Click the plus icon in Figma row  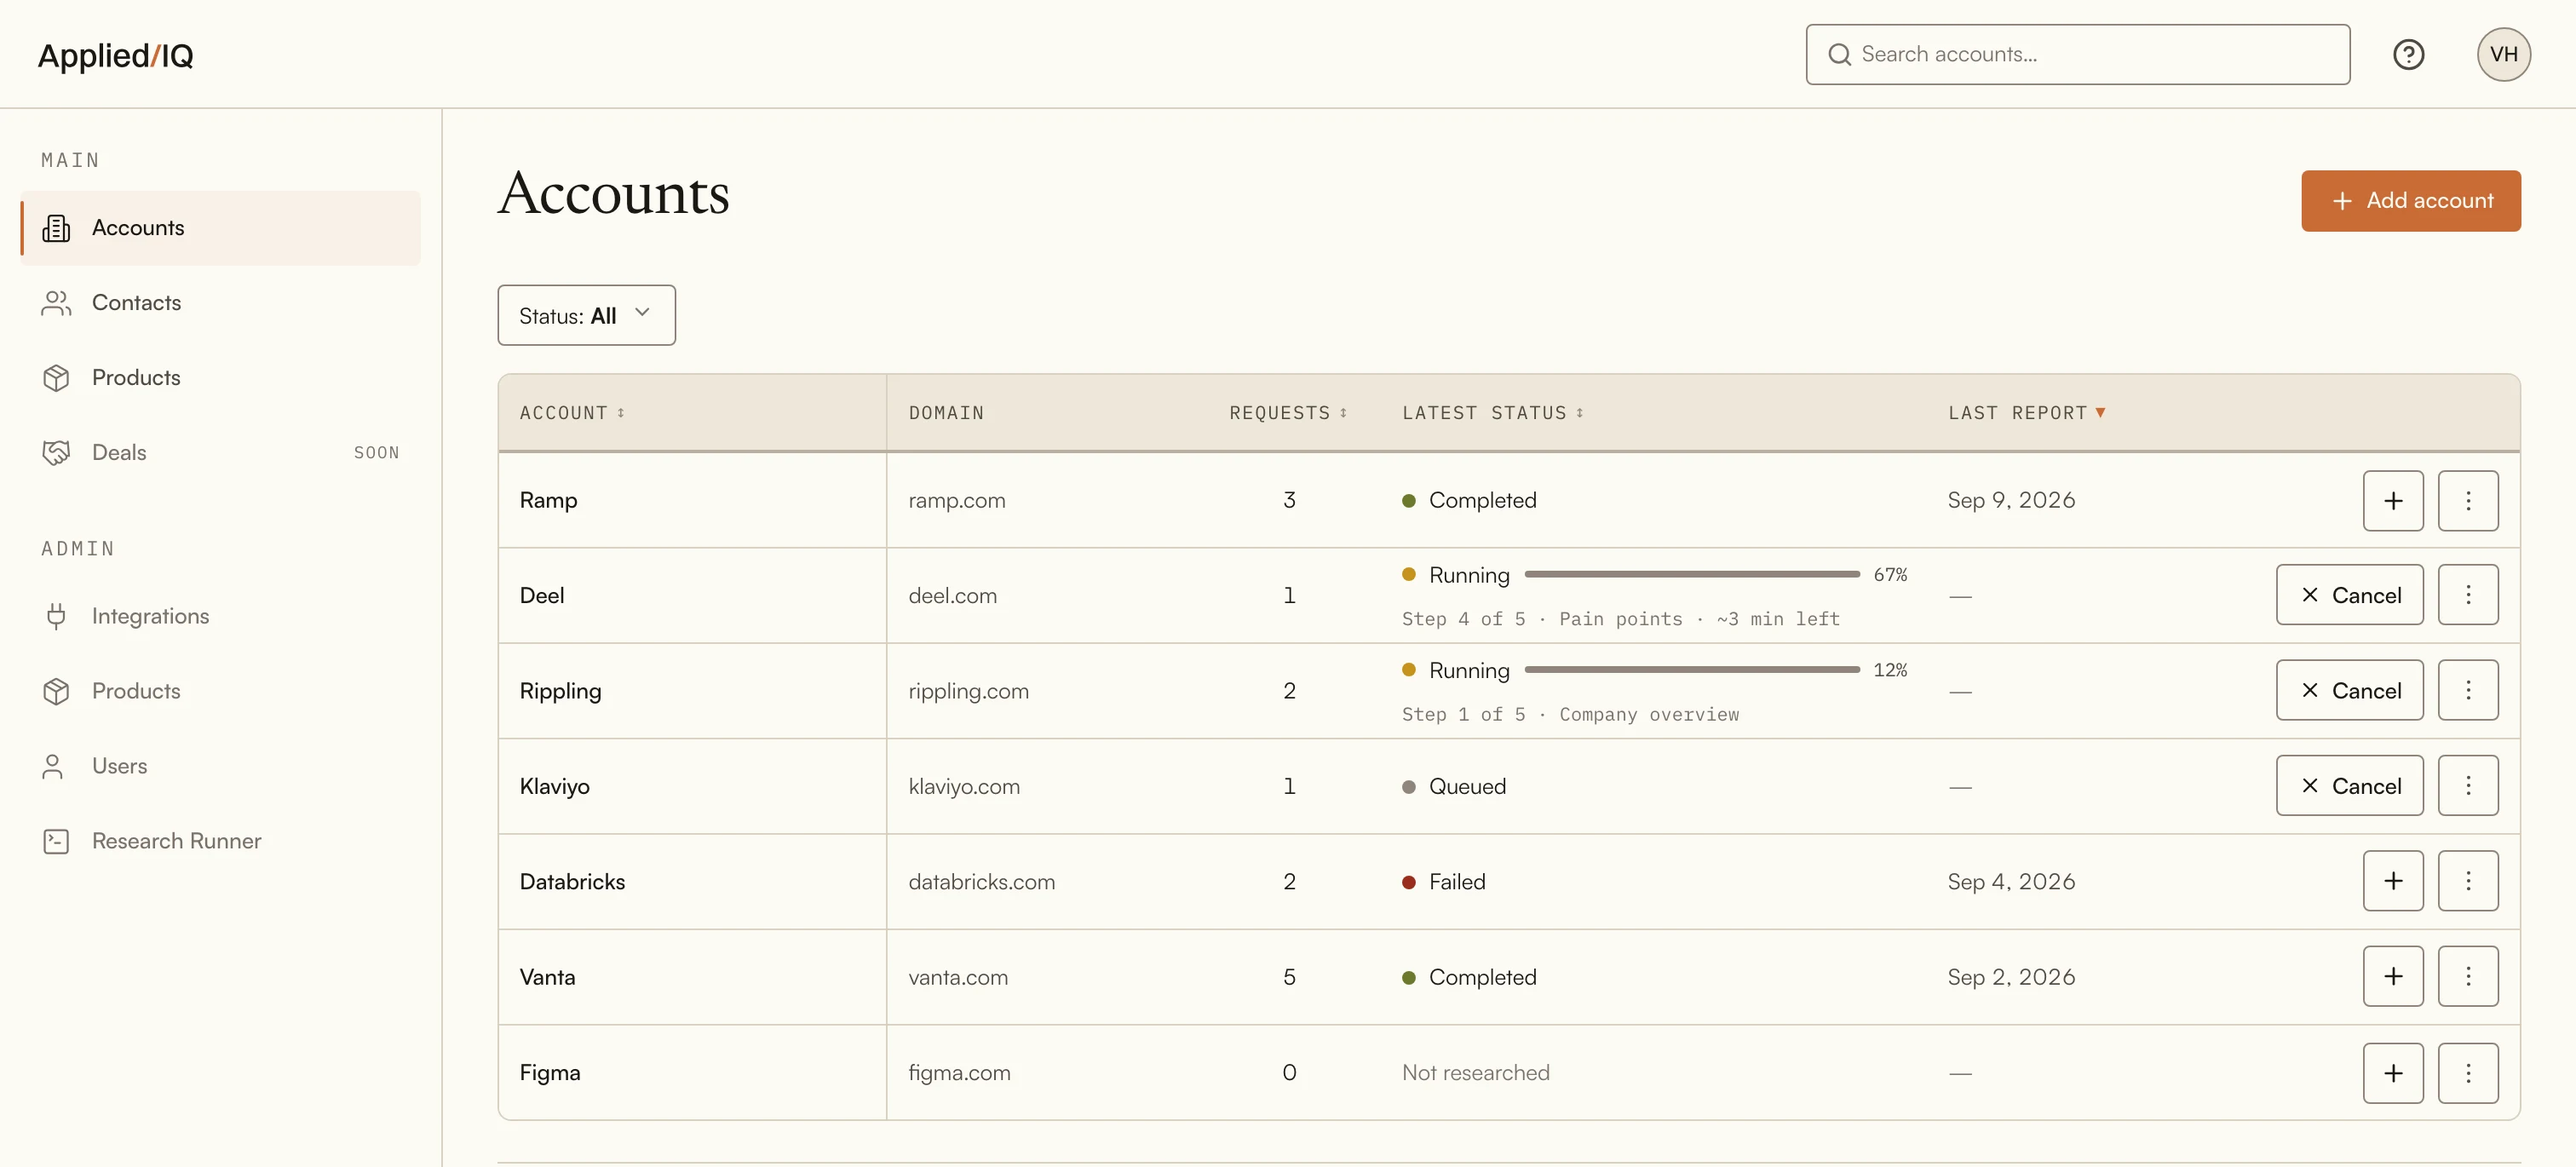coord(2393,1073)
